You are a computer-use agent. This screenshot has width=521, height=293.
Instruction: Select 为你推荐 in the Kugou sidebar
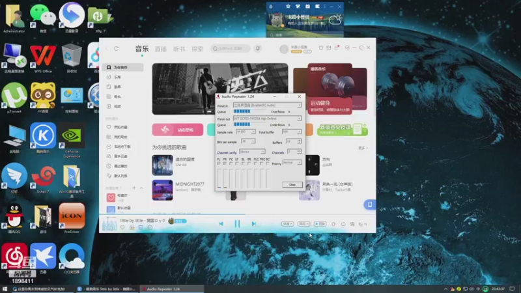click(x=122, y=67)
